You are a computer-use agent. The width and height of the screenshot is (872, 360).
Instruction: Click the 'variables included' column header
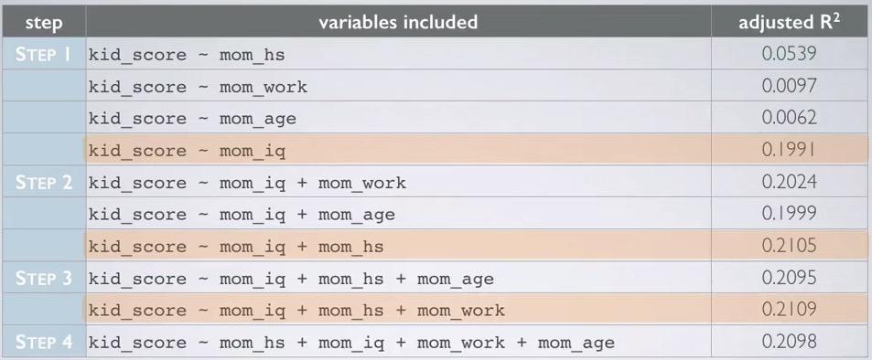tap(398, 23)
